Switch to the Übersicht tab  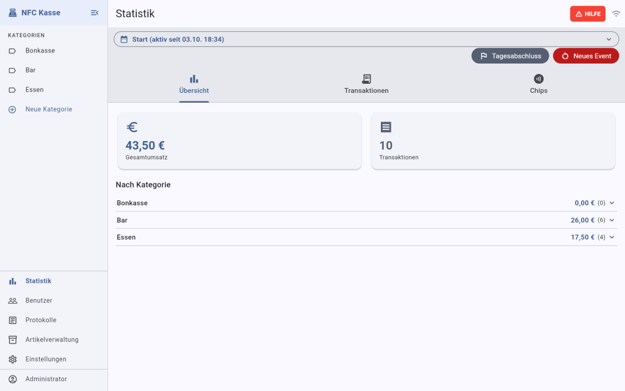194,84
